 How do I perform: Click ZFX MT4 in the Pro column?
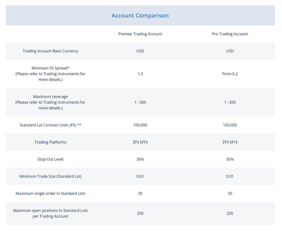point(230,142)
